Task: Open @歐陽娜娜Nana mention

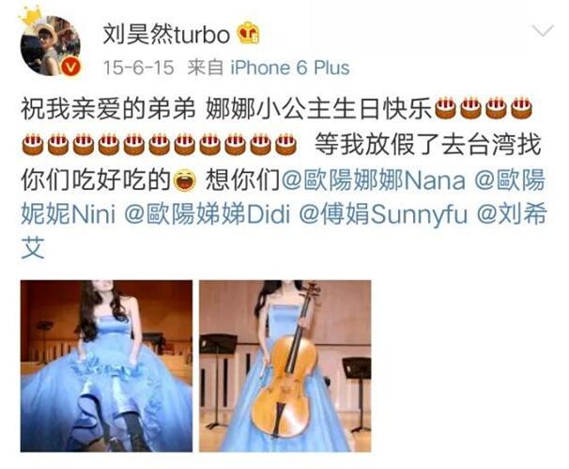Action: click(374, 180)
